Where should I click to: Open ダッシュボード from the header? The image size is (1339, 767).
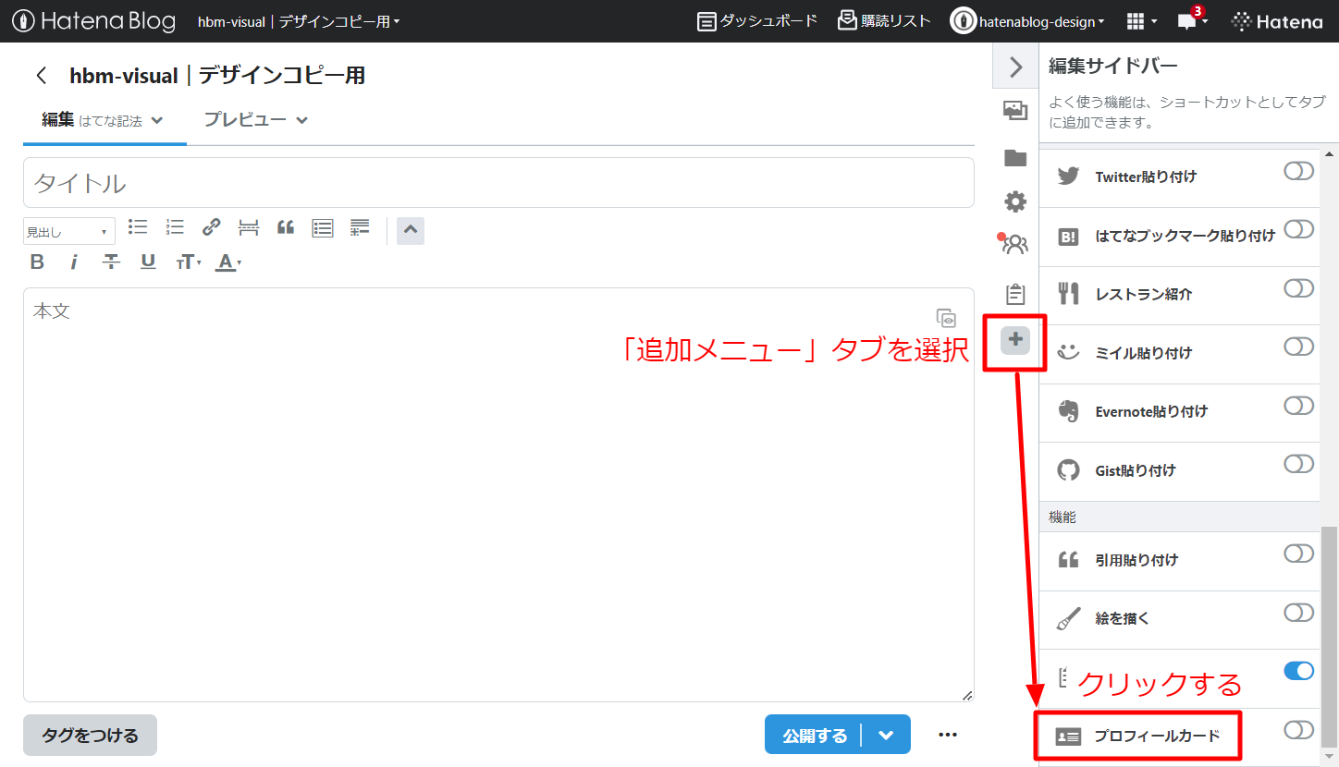coord(757,20)
